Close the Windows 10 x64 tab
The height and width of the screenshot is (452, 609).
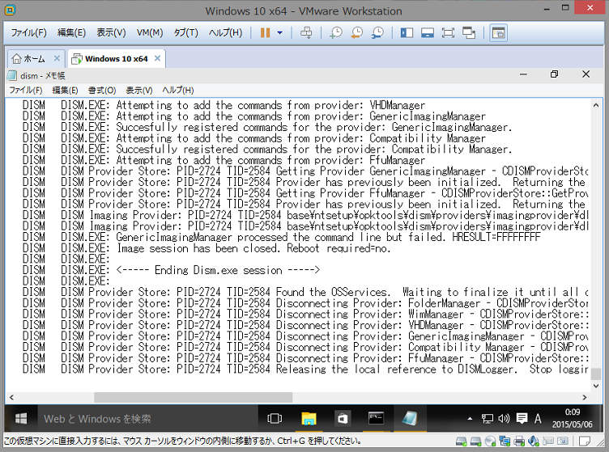pos(157,58)
